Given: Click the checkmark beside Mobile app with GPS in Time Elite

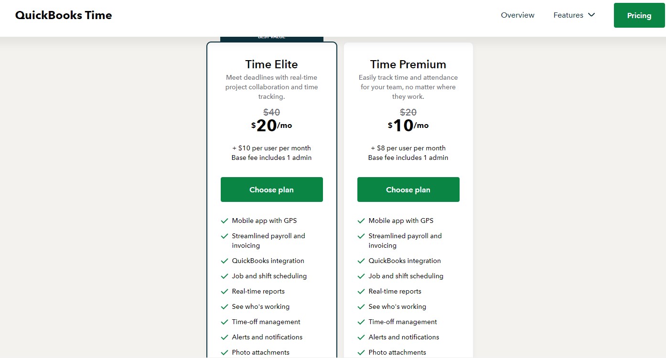Looking at the screenshot, I should (x=225, y=221).
